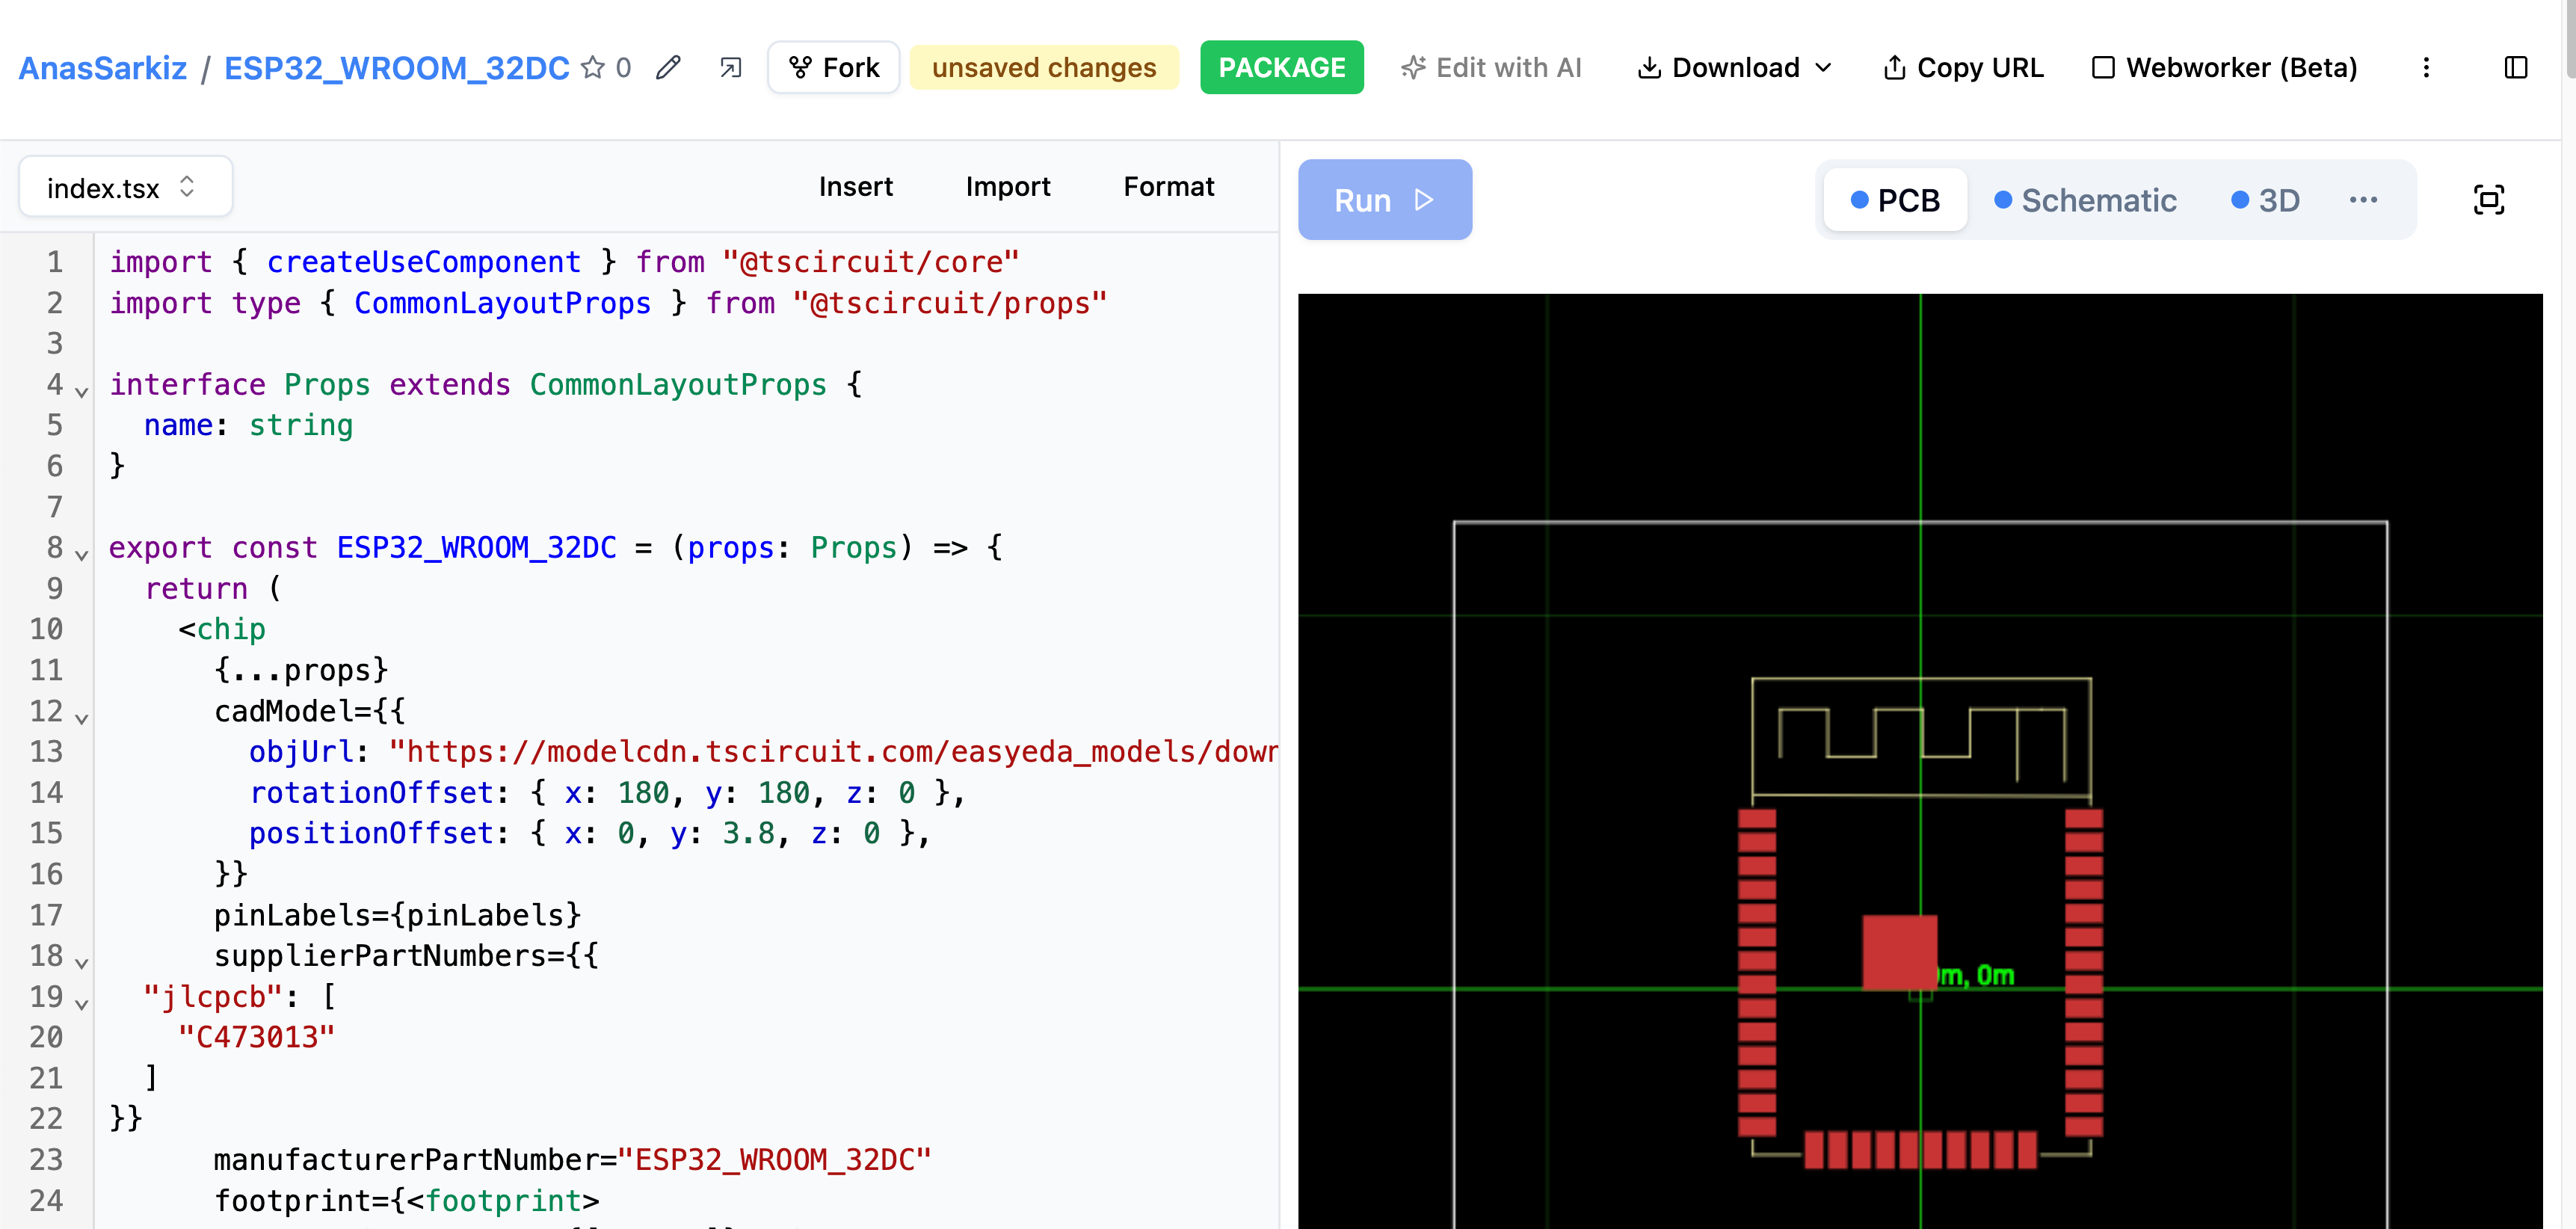Screen dimensions: 2576x1229
Task: Click the center red pad in PCB
Action: [x=1899, y=951]
